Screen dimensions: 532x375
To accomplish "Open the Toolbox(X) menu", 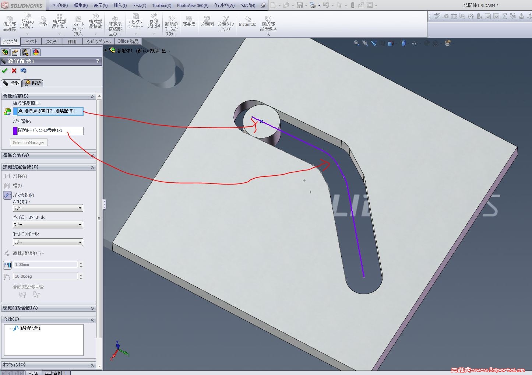I will [162, 6].
